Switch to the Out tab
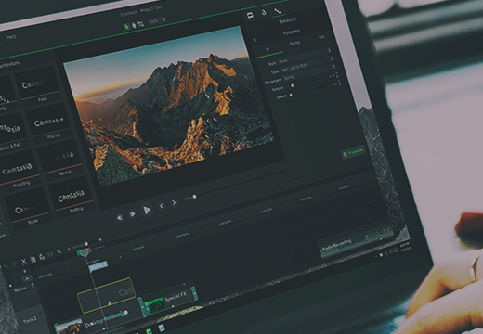 point(321,37)
